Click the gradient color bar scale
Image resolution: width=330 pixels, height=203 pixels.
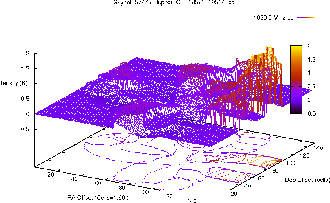pos(296,79)
